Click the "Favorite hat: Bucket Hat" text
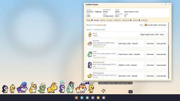Viewport: 180px width, 101px height. (99, 68)
